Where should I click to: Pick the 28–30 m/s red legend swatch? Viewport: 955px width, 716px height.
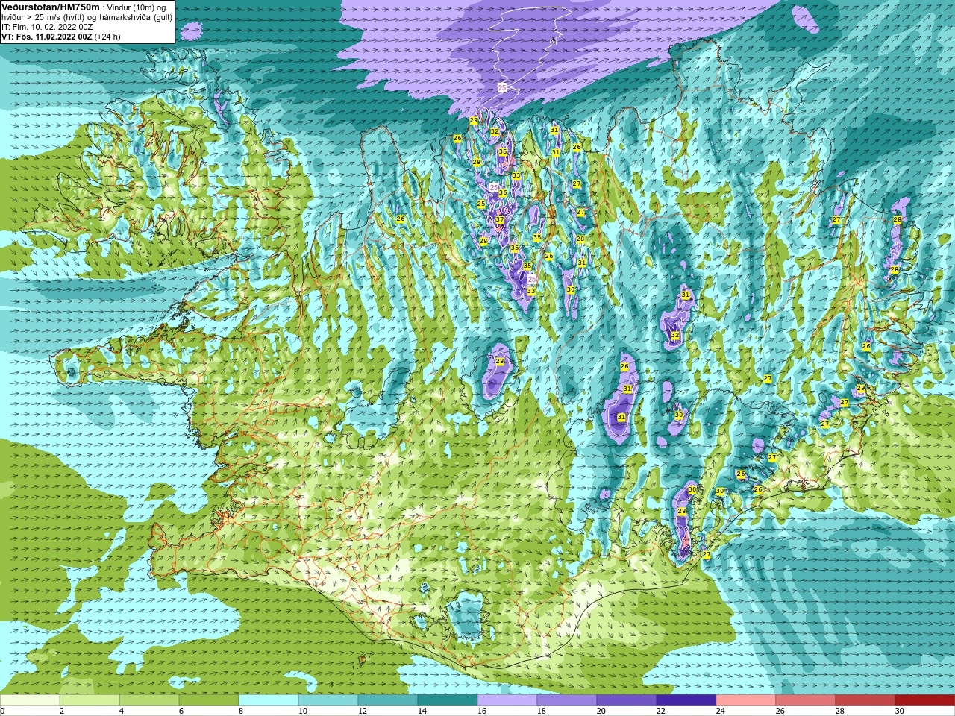coord(865,700)
